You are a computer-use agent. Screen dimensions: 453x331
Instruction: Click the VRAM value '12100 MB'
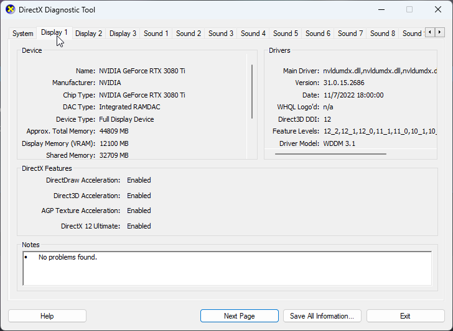coord(114,143)
